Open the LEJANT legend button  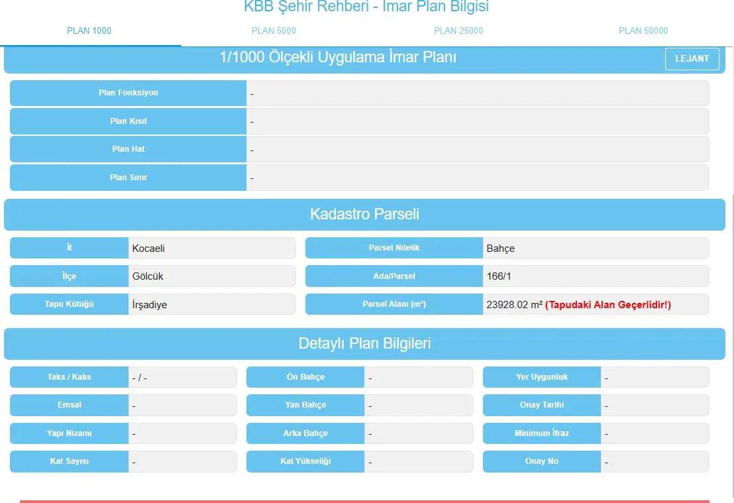pos(692,59)
